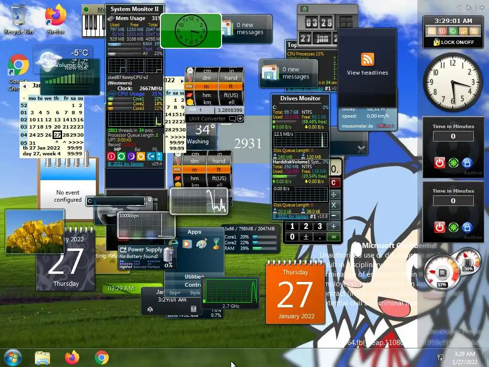This screenshot has width=489, height=367.
Task: Click the 2 key on the calculator gadget
Action: (306, 226)
